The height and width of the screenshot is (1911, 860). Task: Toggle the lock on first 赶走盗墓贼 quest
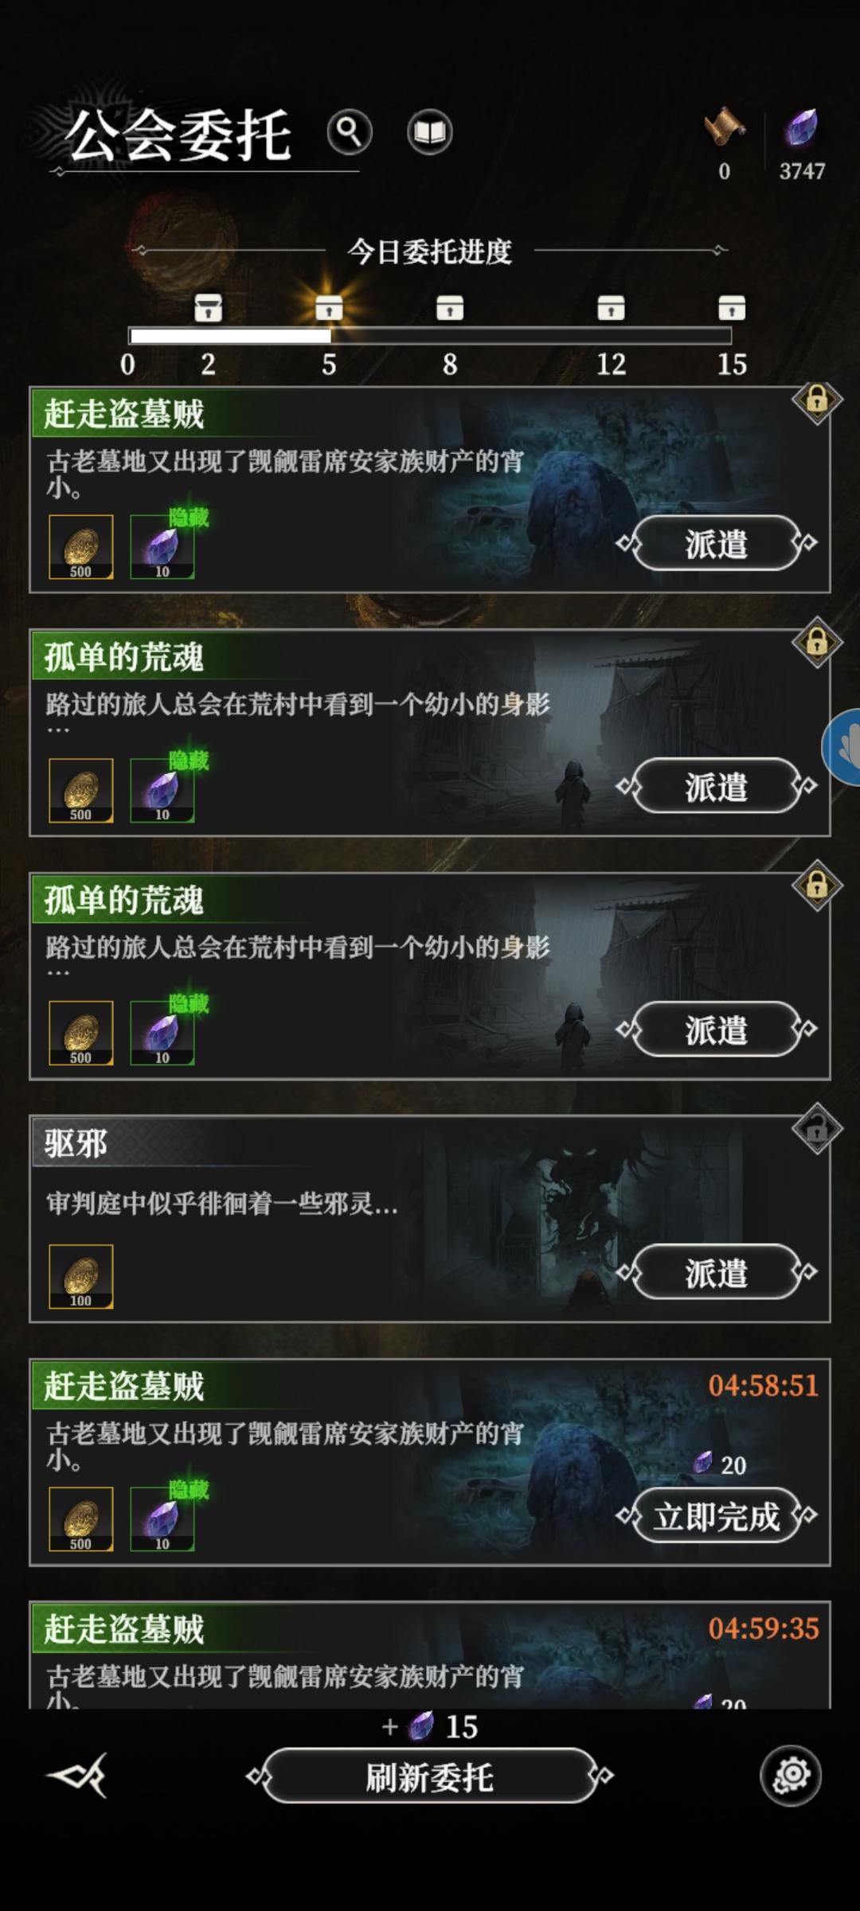tap(817, 399)
